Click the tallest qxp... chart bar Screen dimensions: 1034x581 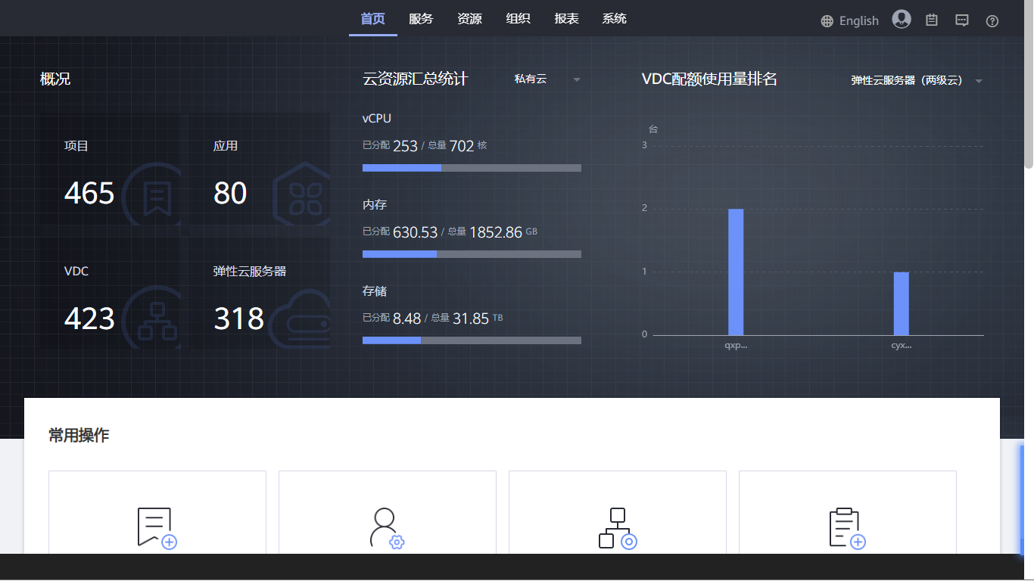(735, 272)
